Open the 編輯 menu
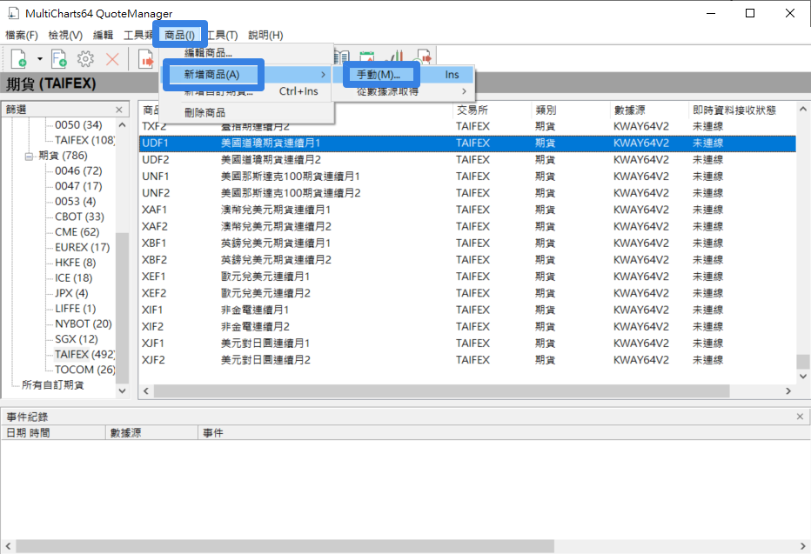 (103, 35)
